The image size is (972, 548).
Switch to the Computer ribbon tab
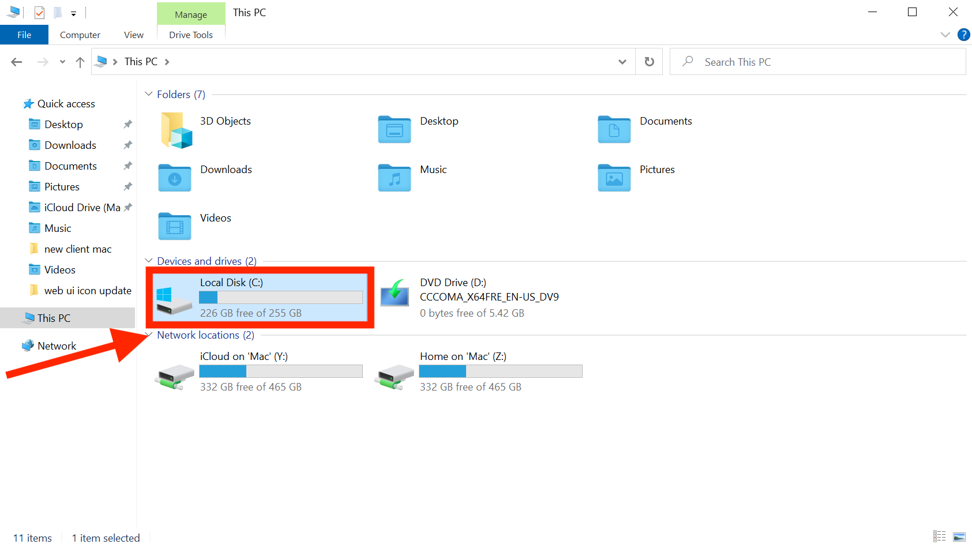click(80, 35)
